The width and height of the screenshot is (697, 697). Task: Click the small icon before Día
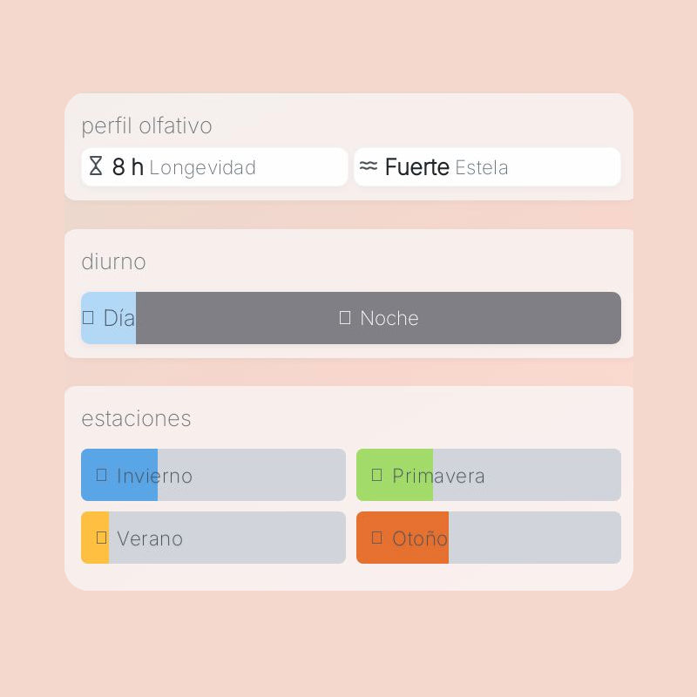[x=88, y=318]
